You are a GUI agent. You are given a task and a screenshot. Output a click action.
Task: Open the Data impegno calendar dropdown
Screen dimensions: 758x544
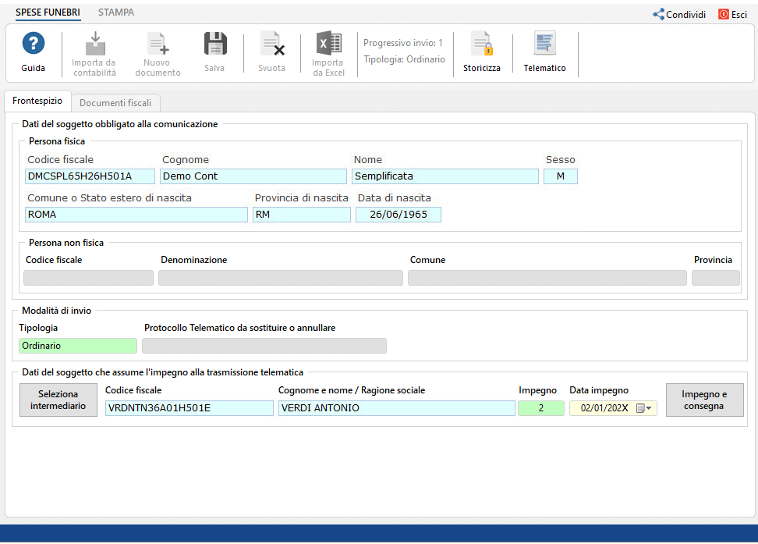coord(644,408)
